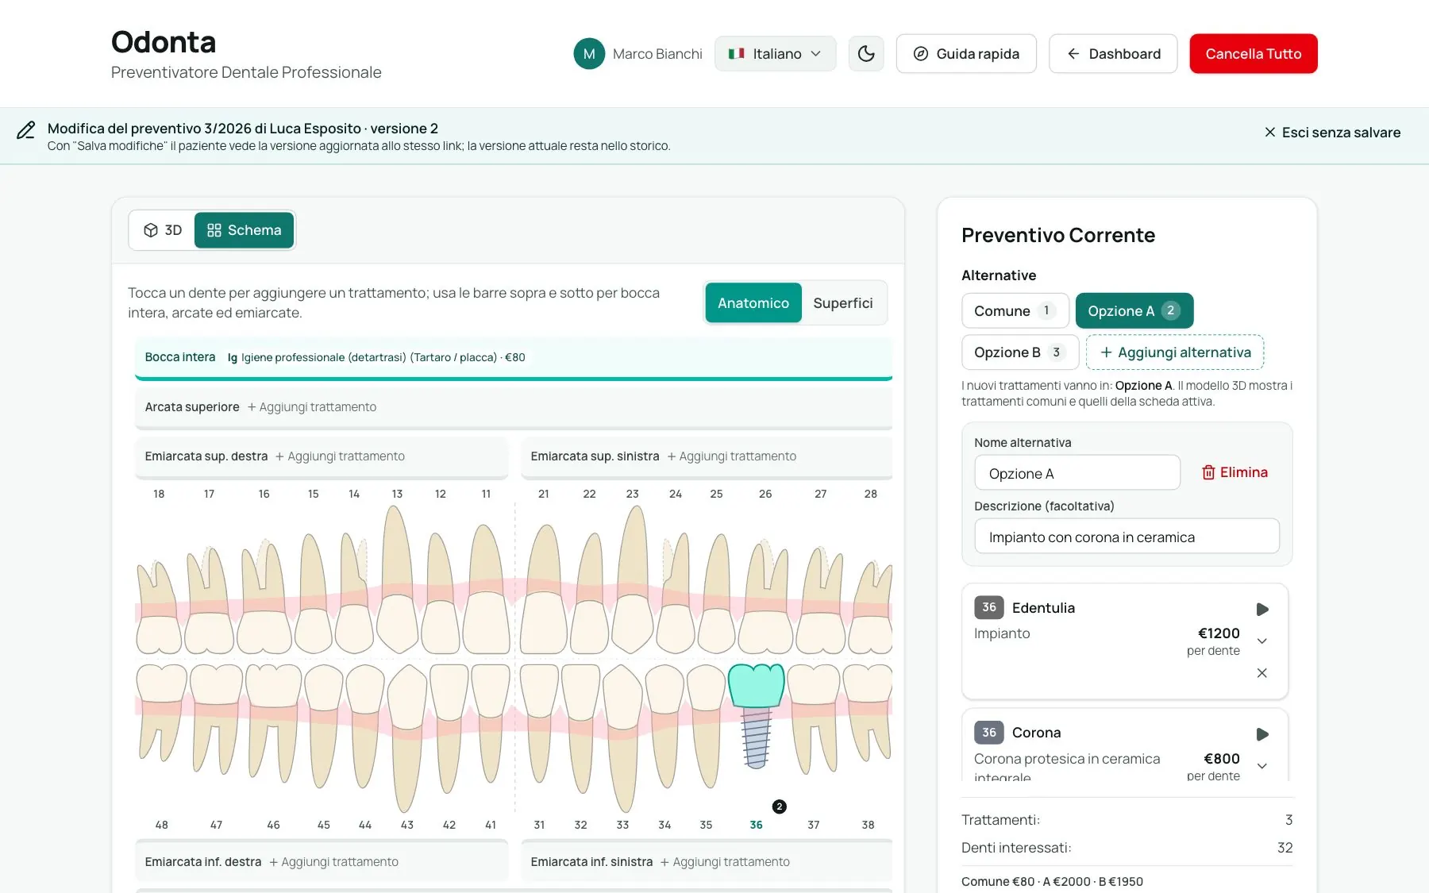Select lower tooth 41 incisor

(491, 724)
